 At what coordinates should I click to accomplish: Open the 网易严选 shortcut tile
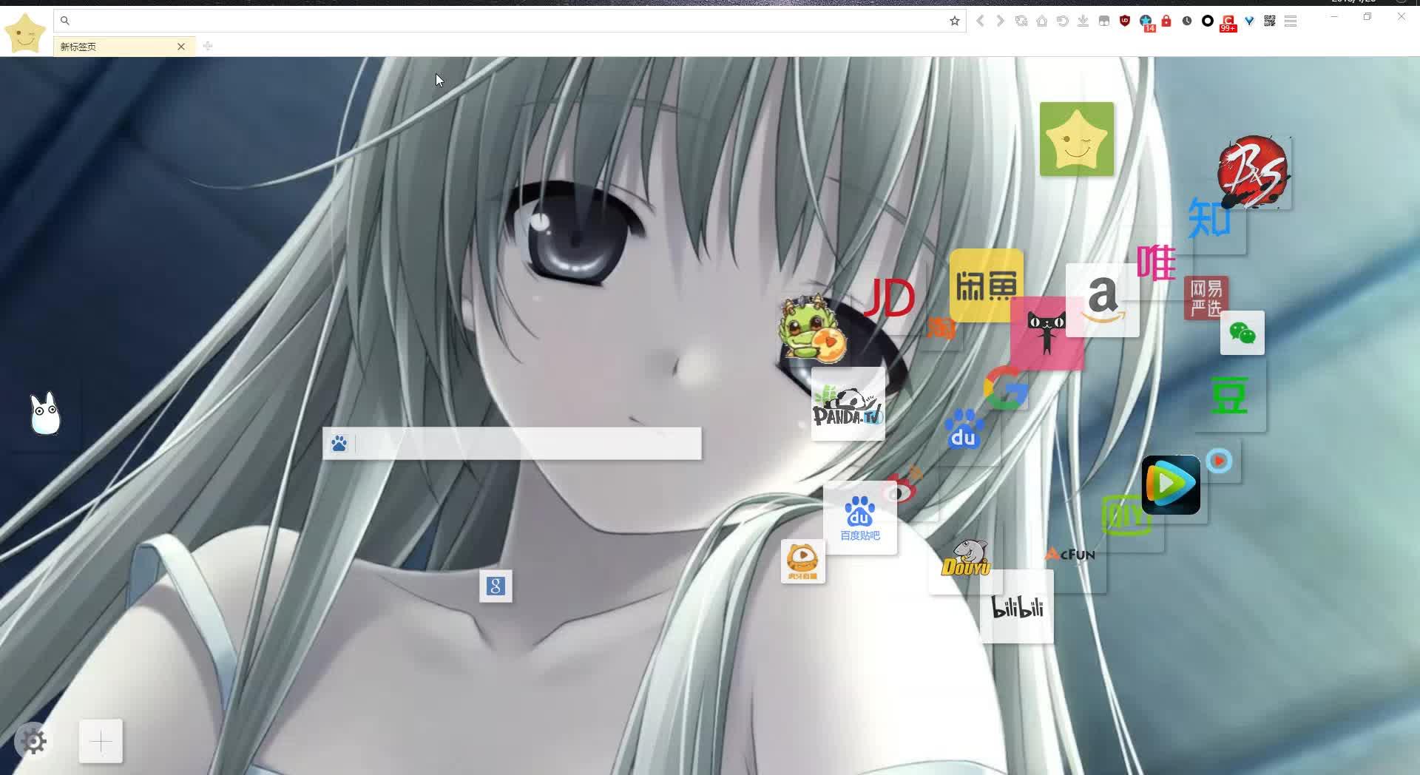coord(1206,298)
